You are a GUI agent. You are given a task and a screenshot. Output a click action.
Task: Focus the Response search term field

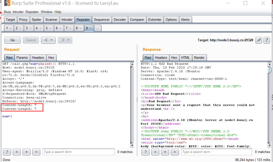pos(216,152)
